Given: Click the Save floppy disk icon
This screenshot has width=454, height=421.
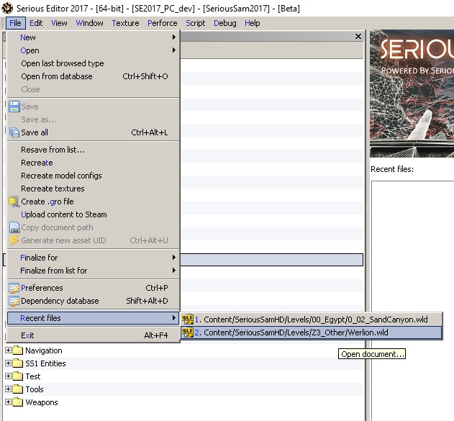Looking at the screenshot, I should tap(14, 107).
